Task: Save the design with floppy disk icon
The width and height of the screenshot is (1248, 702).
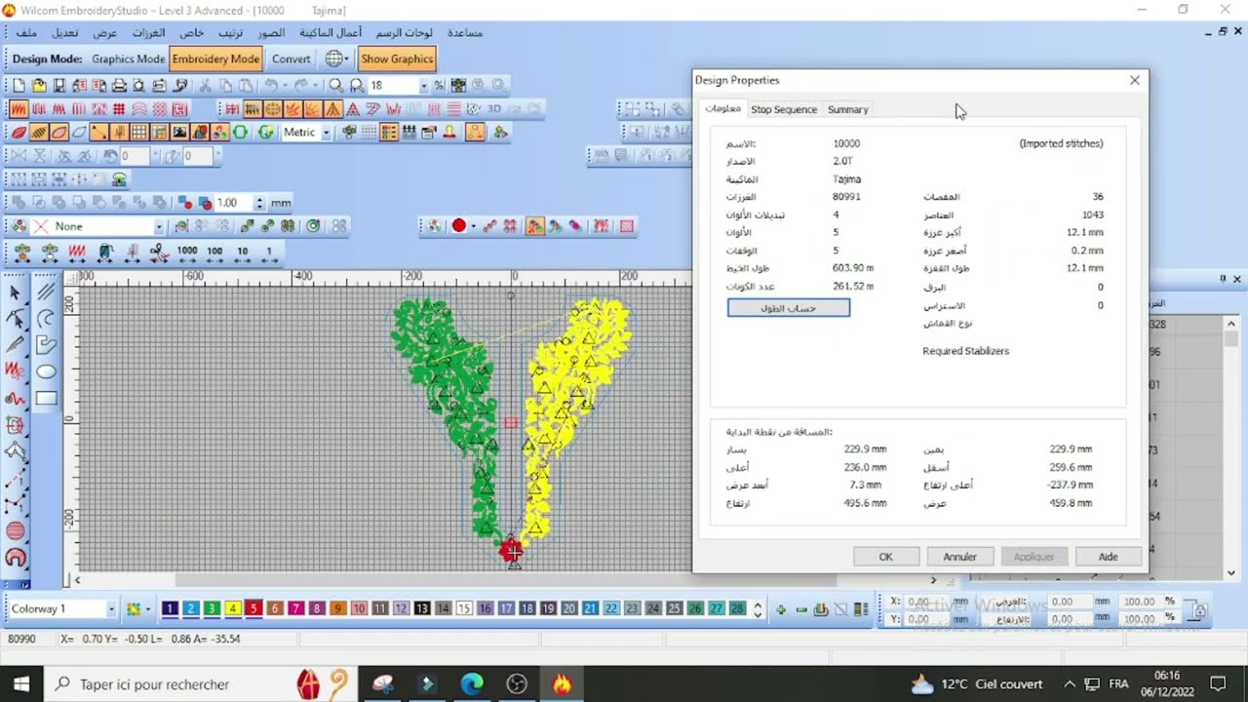Action: (58, 86)
